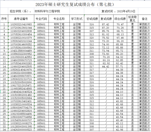Select exam number 104263000000523 in last row
The image size is (151, 132).
(21, 130)
